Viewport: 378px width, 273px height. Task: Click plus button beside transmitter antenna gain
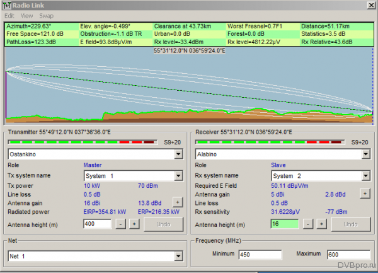click(177, 202)
